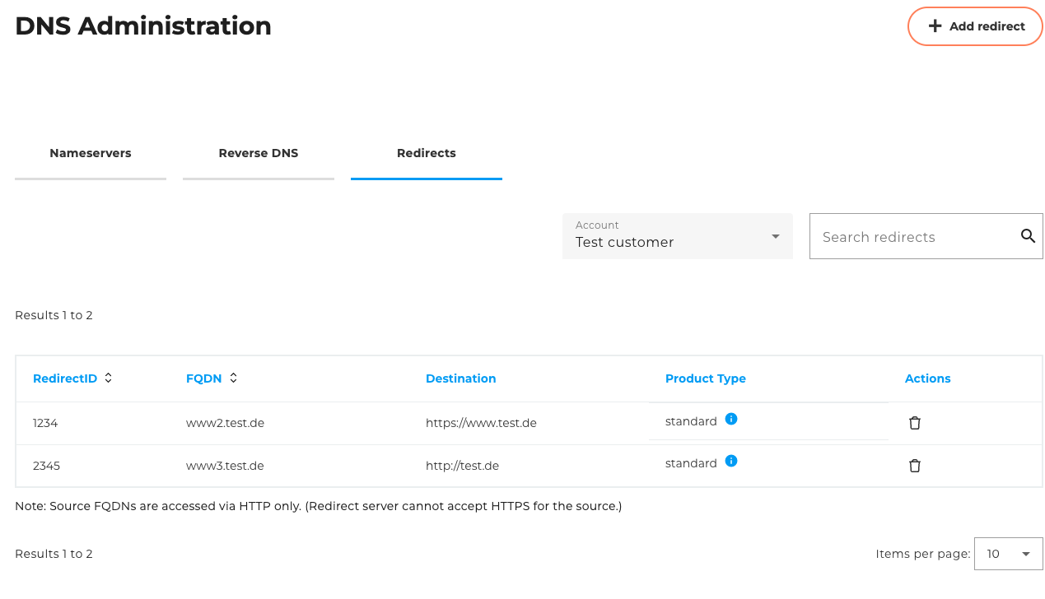The image size is (1045, 599).
Task: Select the active Redirects tab
Action: [426, 153]
